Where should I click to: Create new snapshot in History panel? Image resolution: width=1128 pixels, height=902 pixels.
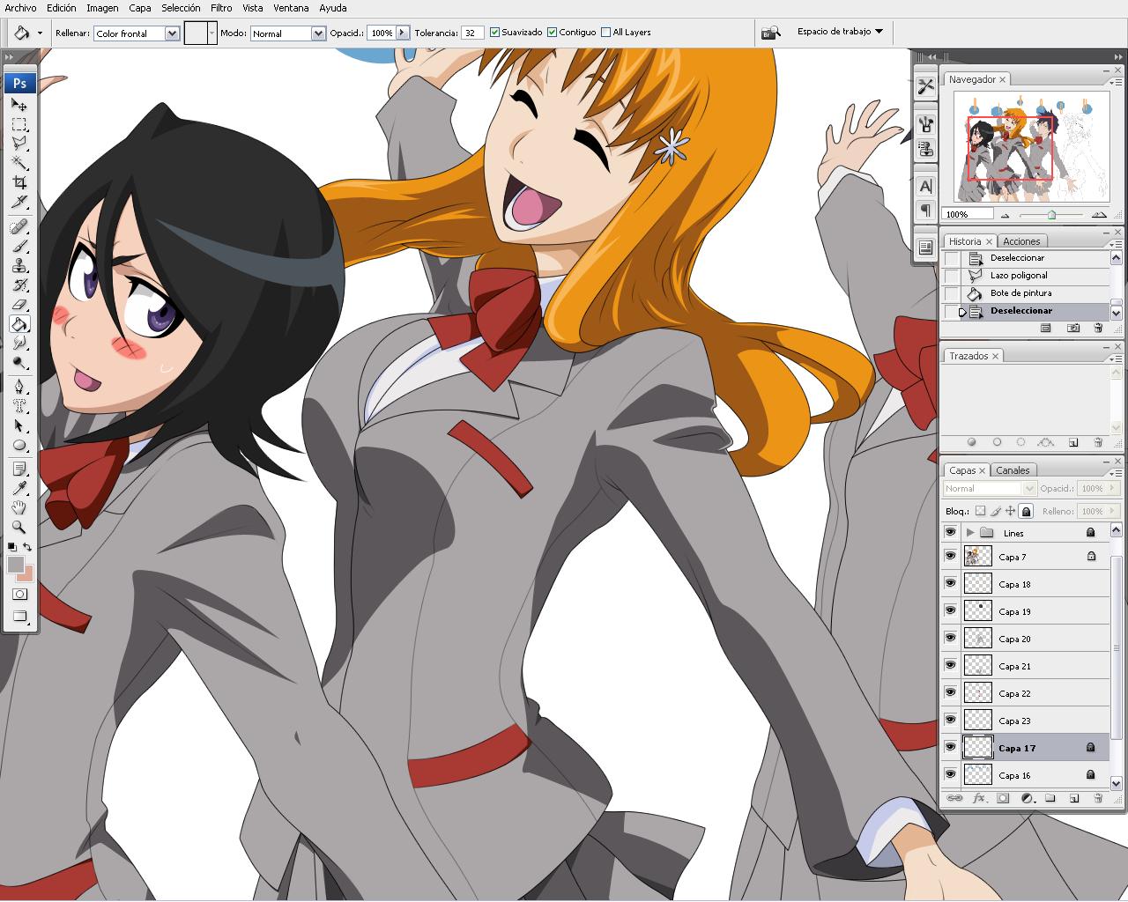point(1072,328)
